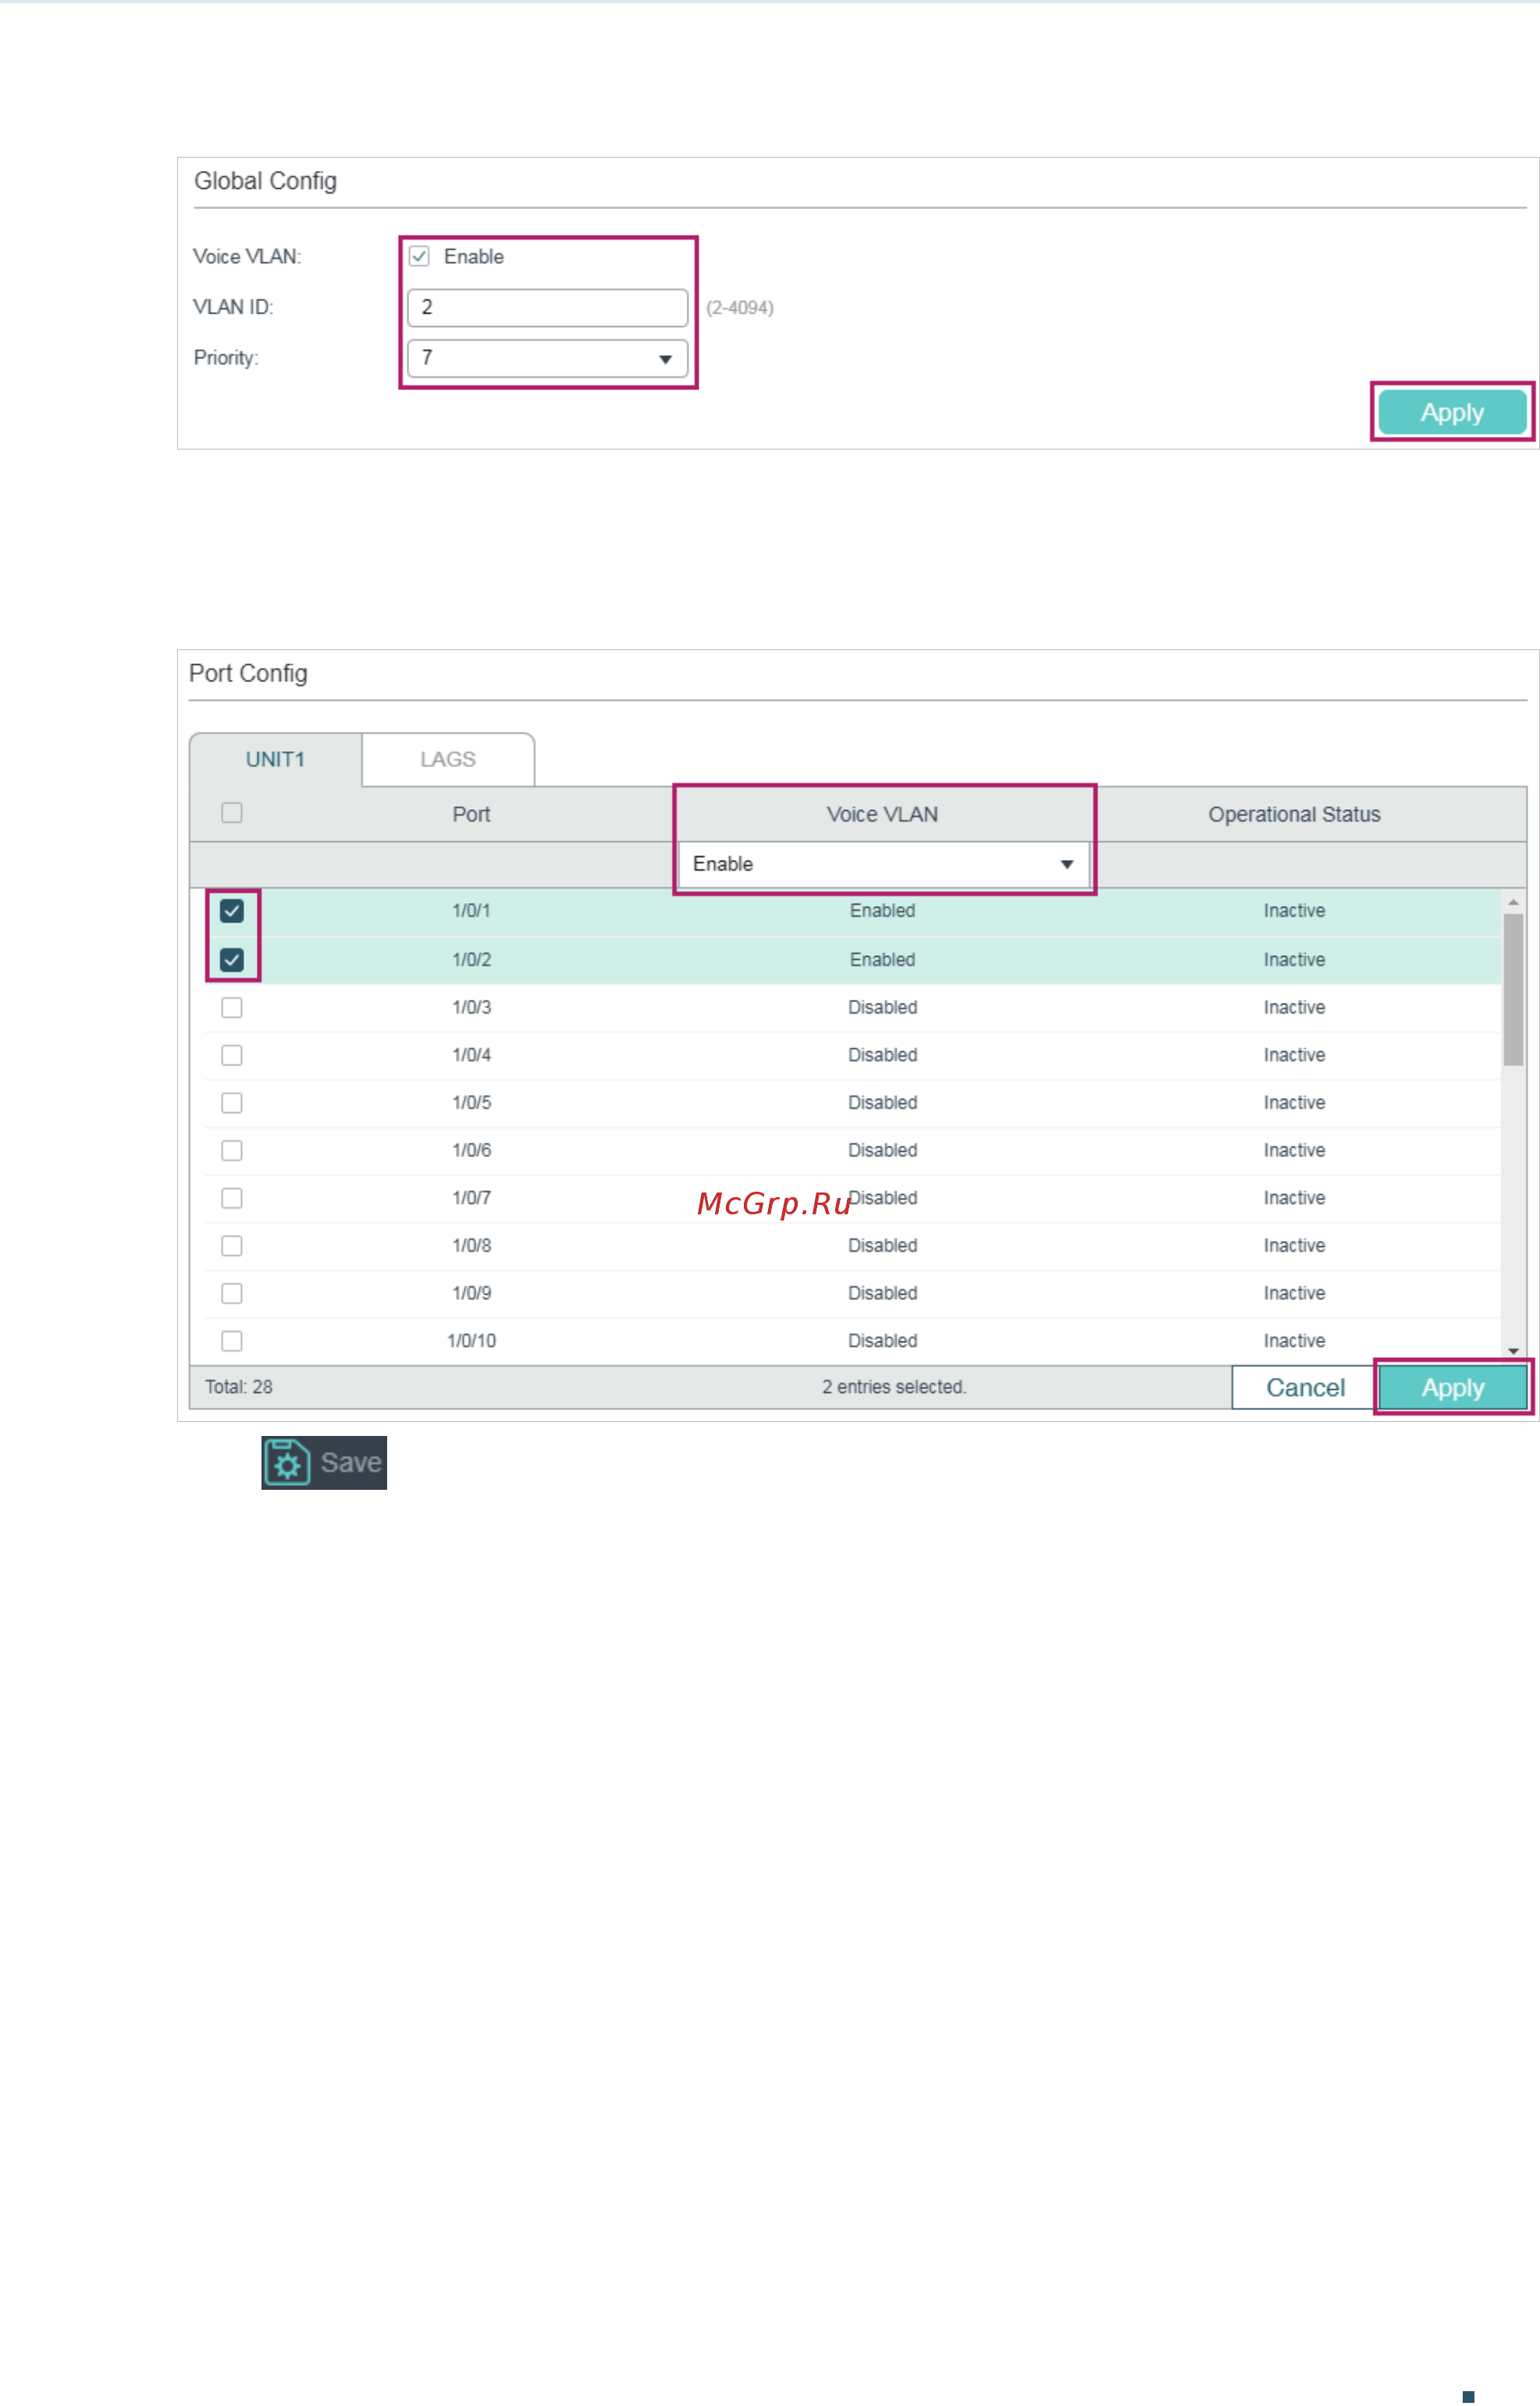Switch to the UNIT1 tab

coord(275,759)
